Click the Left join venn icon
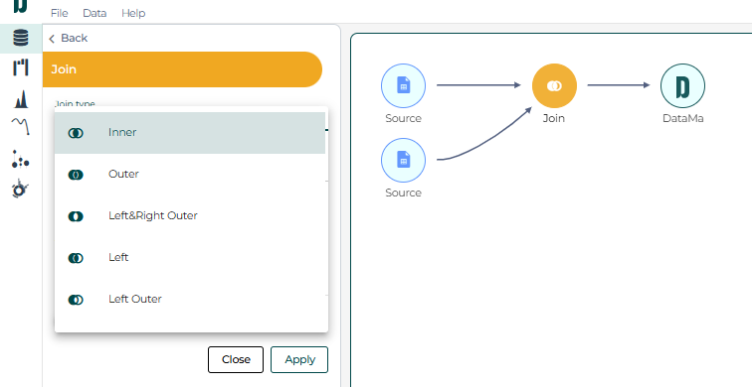 76,258
